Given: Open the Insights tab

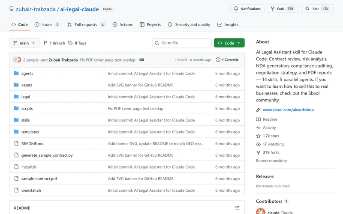Looking at the screenshot, I should tap(228, 25).
